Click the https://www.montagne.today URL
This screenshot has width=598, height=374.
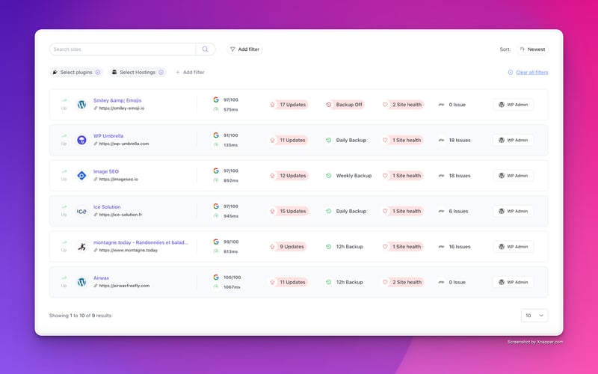pos(128,251)
